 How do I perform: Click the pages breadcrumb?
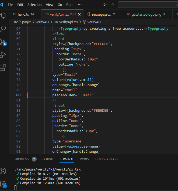(x=27, y=22)
